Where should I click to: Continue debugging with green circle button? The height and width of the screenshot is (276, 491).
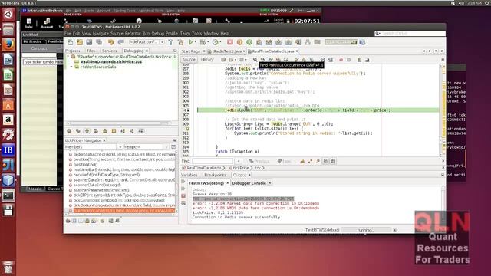click(249, 42)
